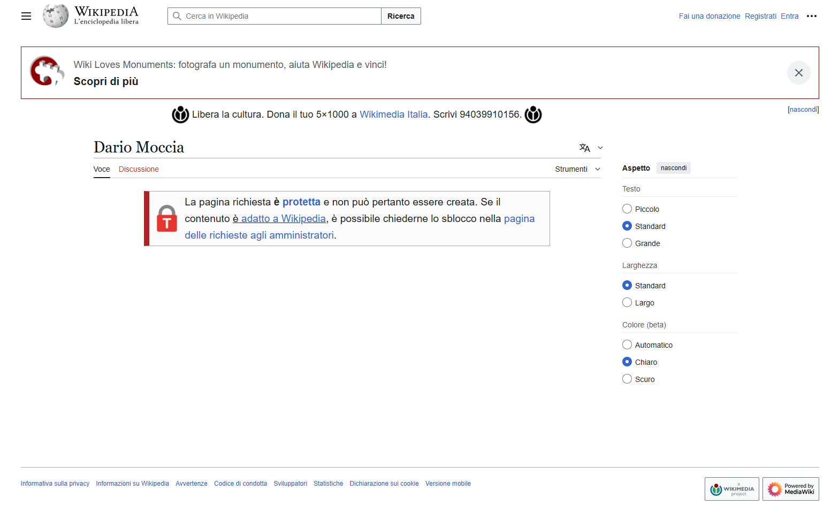Screen dimensions: 839x505
Task: Click the right Wikimedia Italia logo icon
Action: click(533, 114)
